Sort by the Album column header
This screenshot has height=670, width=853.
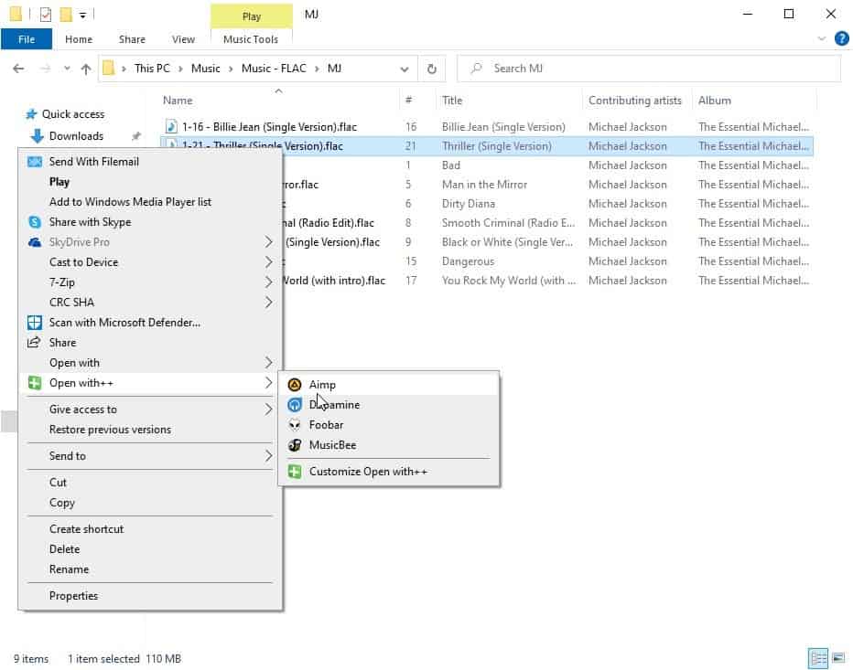coord(754,100)
